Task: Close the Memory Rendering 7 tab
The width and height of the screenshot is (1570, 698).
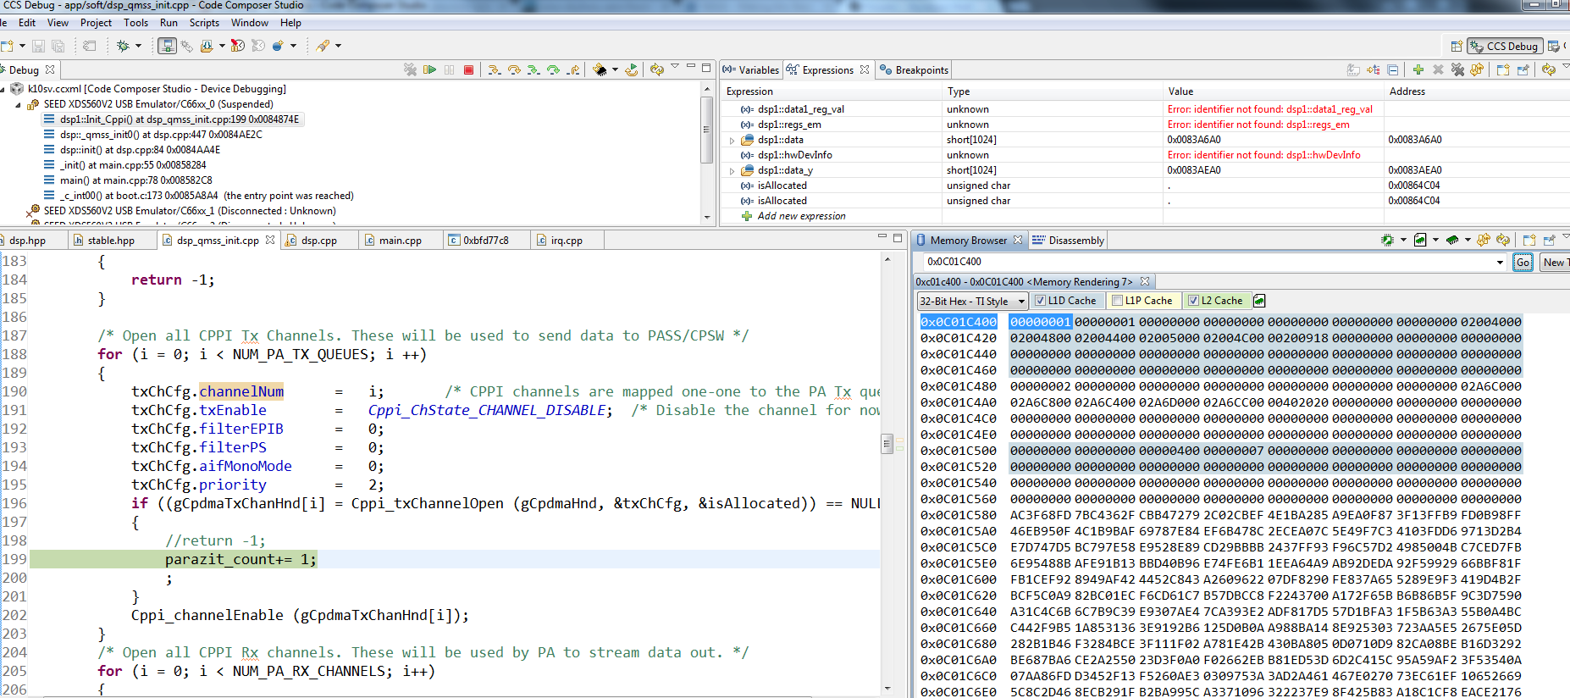Action: tap(1145, 282)
